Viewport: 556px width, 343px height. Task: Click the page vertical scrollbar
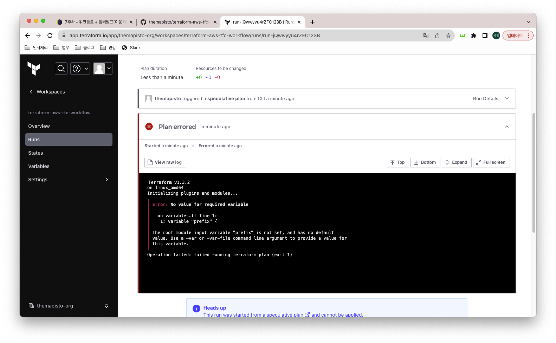coord(534,173)
